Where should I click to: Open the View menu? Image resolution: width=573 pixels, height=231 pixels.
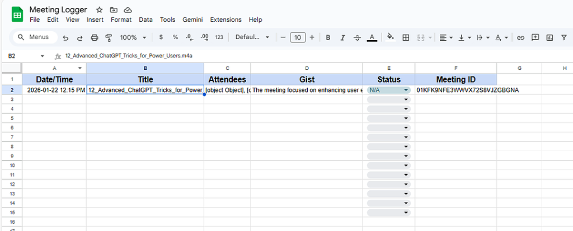pyautogui.click(x=72, y=20)
